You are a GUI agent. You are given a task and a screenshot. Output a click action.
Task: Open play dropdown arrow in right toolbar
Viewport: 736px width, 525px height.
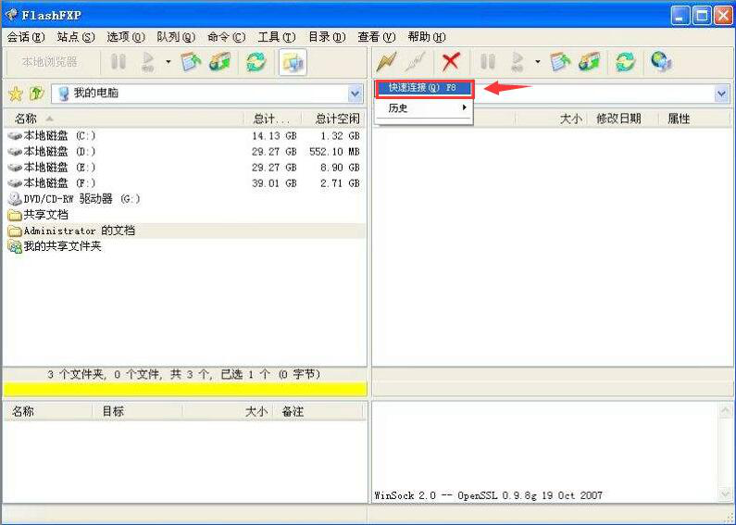538,61
